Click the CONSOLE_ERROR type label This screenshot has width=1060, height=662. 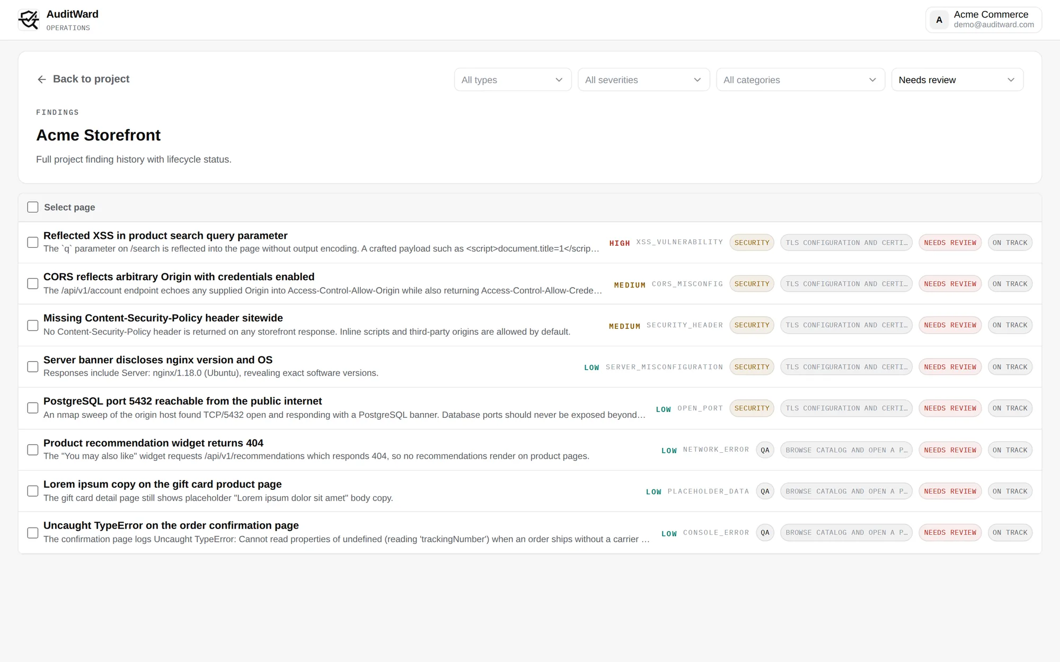(716, 533)
